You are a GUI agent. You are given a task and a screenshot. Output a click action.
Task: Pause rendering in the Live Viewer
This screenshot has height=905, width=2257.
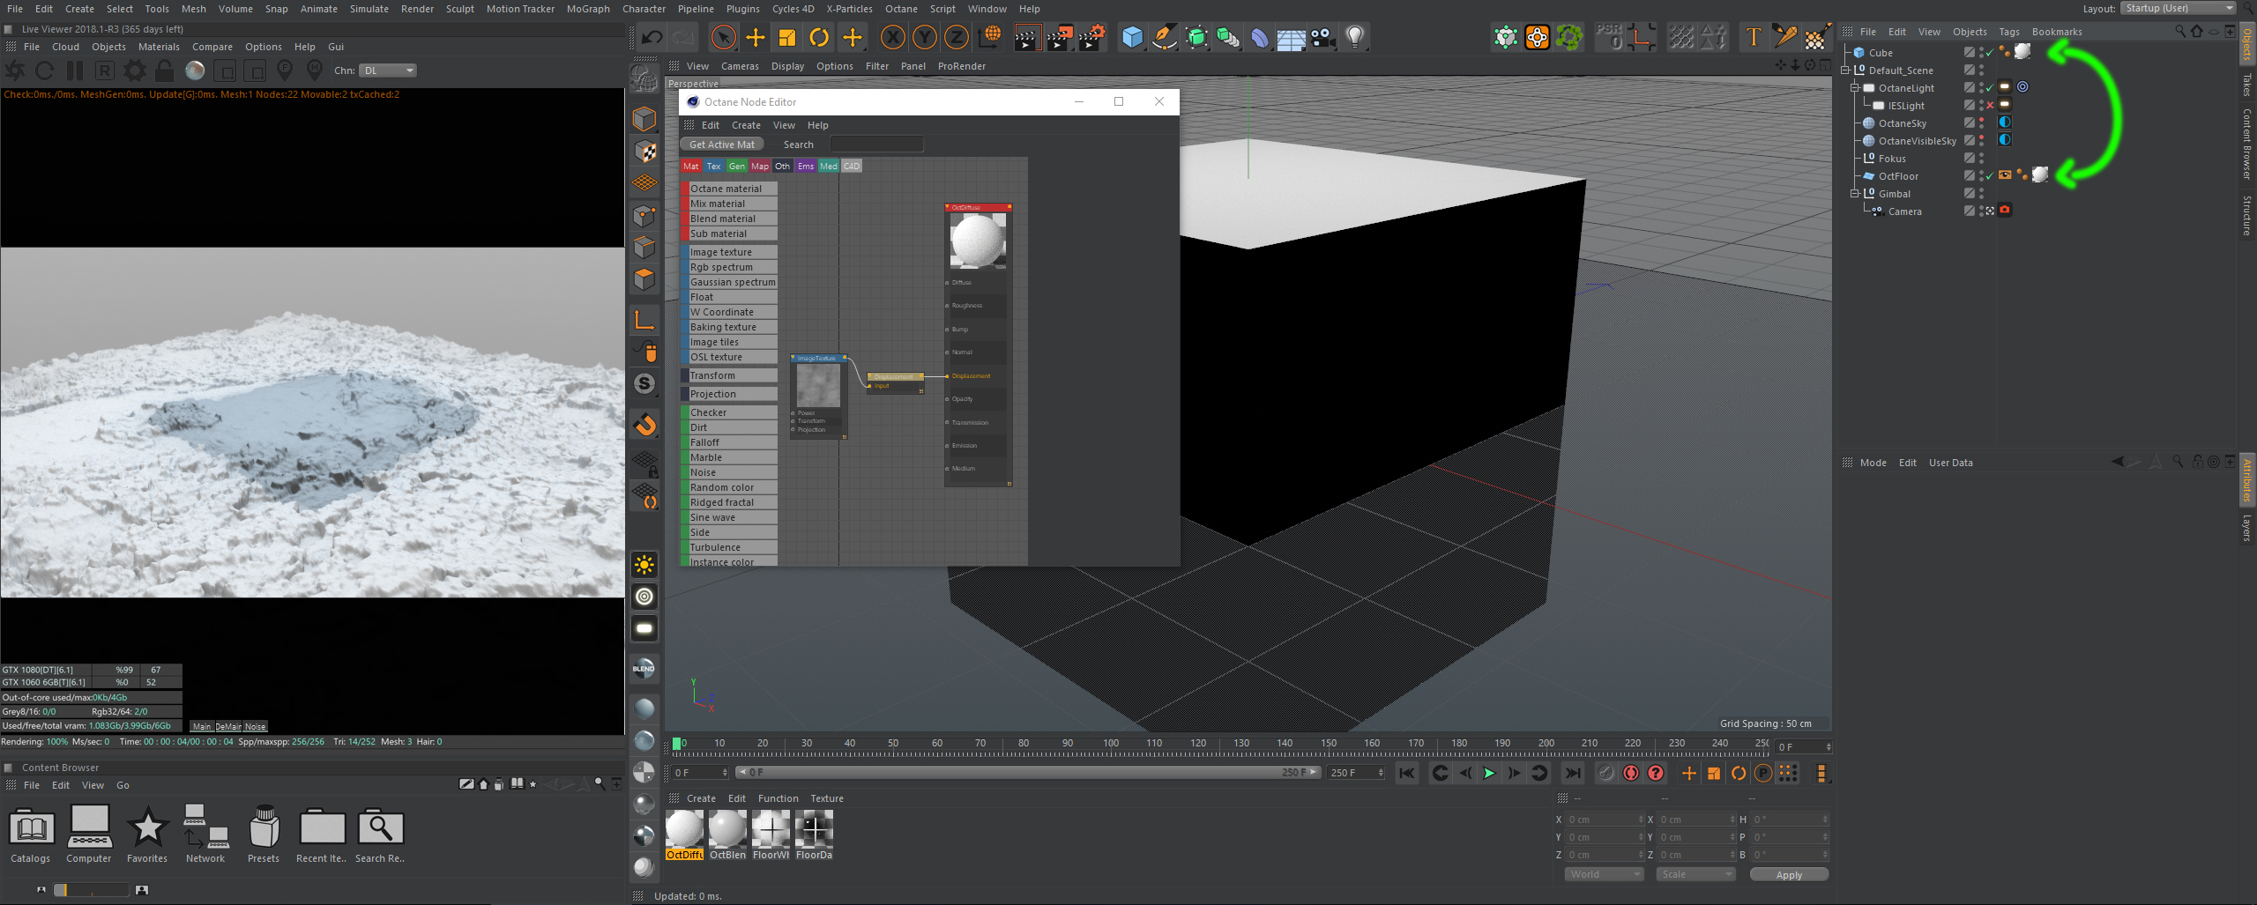pyautogui.click(x=75, y=70)
